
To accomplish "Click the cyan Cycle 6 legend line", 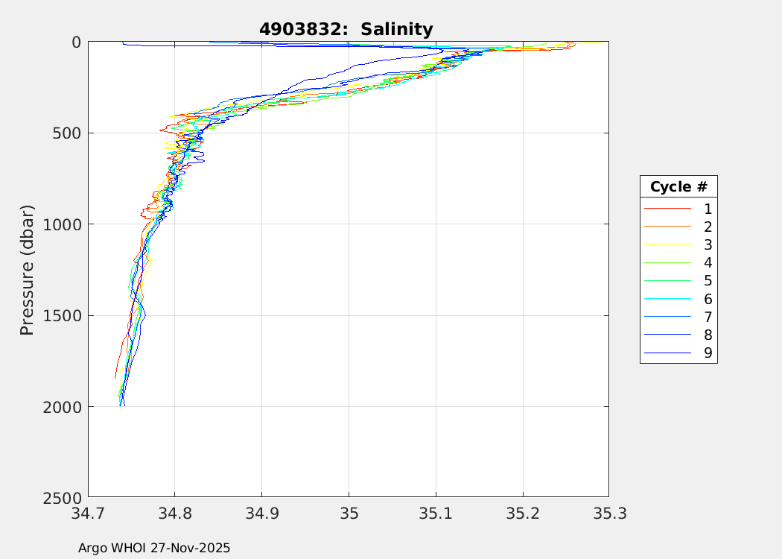I will click(667, 299).
